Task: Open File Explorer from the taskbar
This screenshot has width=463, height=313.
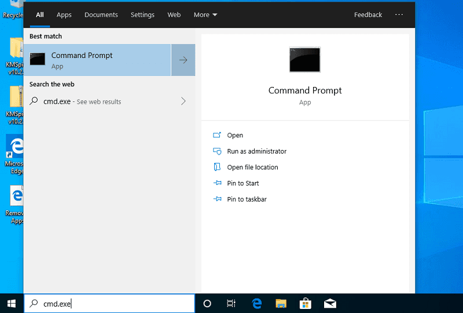Action: coord(281,303)
